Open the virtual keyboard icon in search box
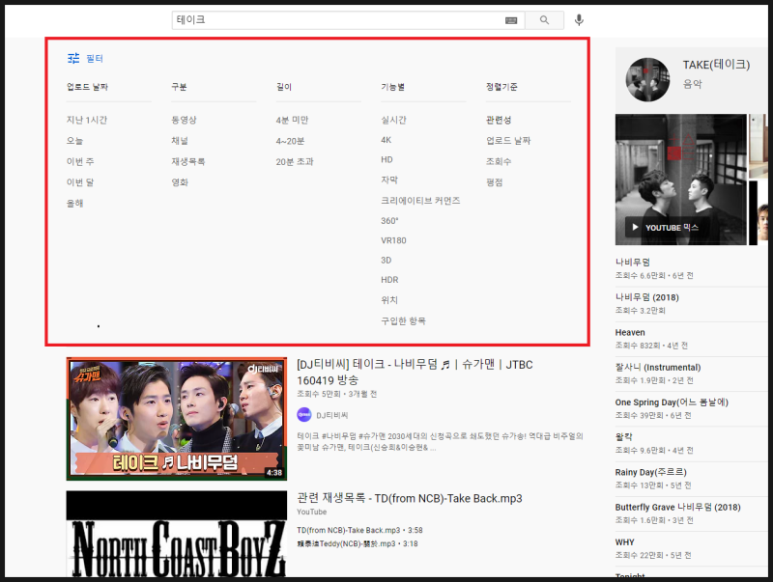The image size is (773, 582). (x=511, y=20)
